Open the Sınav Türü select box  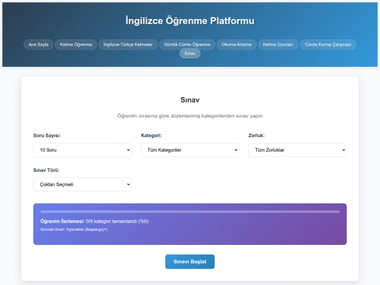[x=82, y=184]
